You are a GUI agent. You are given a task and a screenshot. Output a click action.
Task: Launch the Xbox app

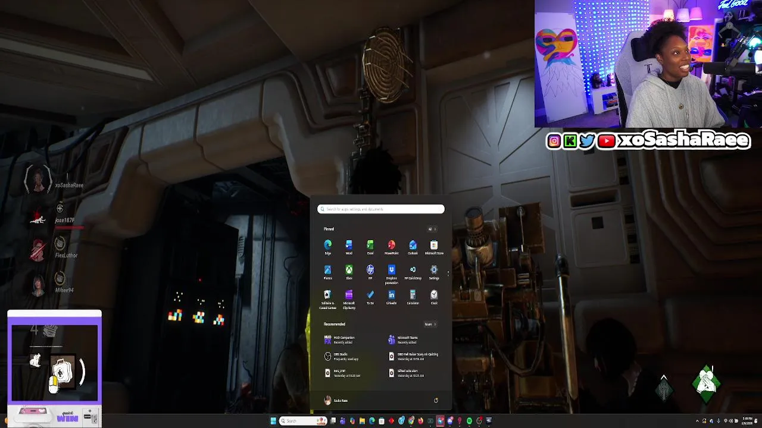(x=349, y=272)
